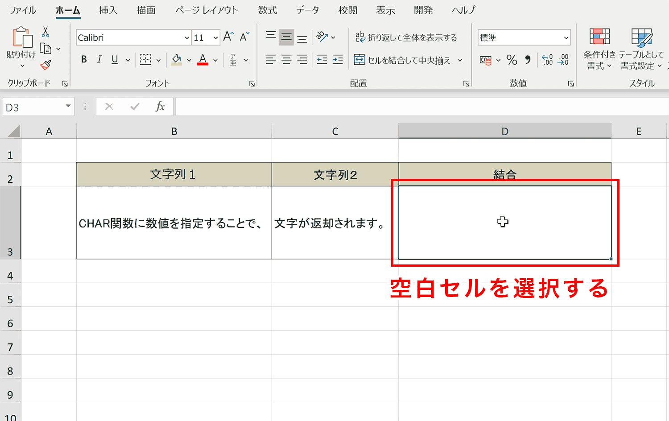Decrease indent icon
This screenshot has width=669, height=421.
tap(322, 60)
